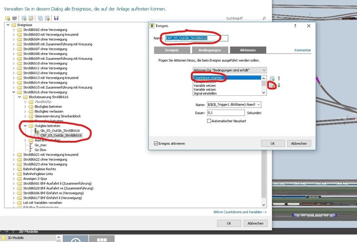Select CNT_03_OutGls_StrckBlck16 in the tree
The image size is (357, 242).
point(61,136)
